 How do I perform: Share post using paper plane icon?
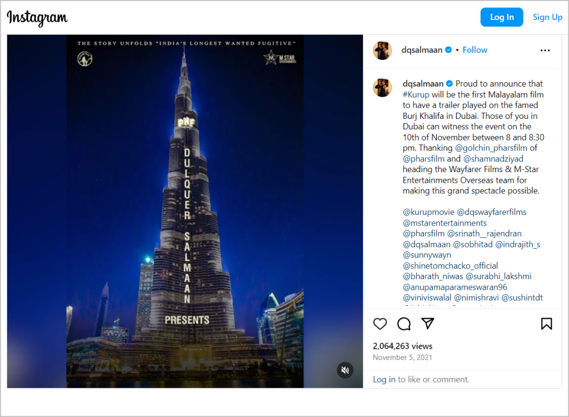click(428, 323)
